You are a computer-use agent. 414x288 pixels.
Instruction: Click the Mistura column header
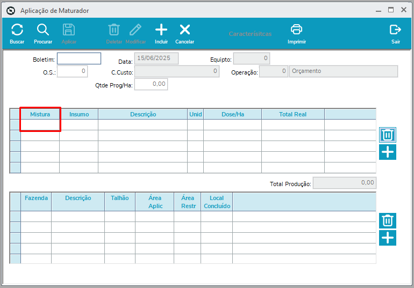coord(40,114)
